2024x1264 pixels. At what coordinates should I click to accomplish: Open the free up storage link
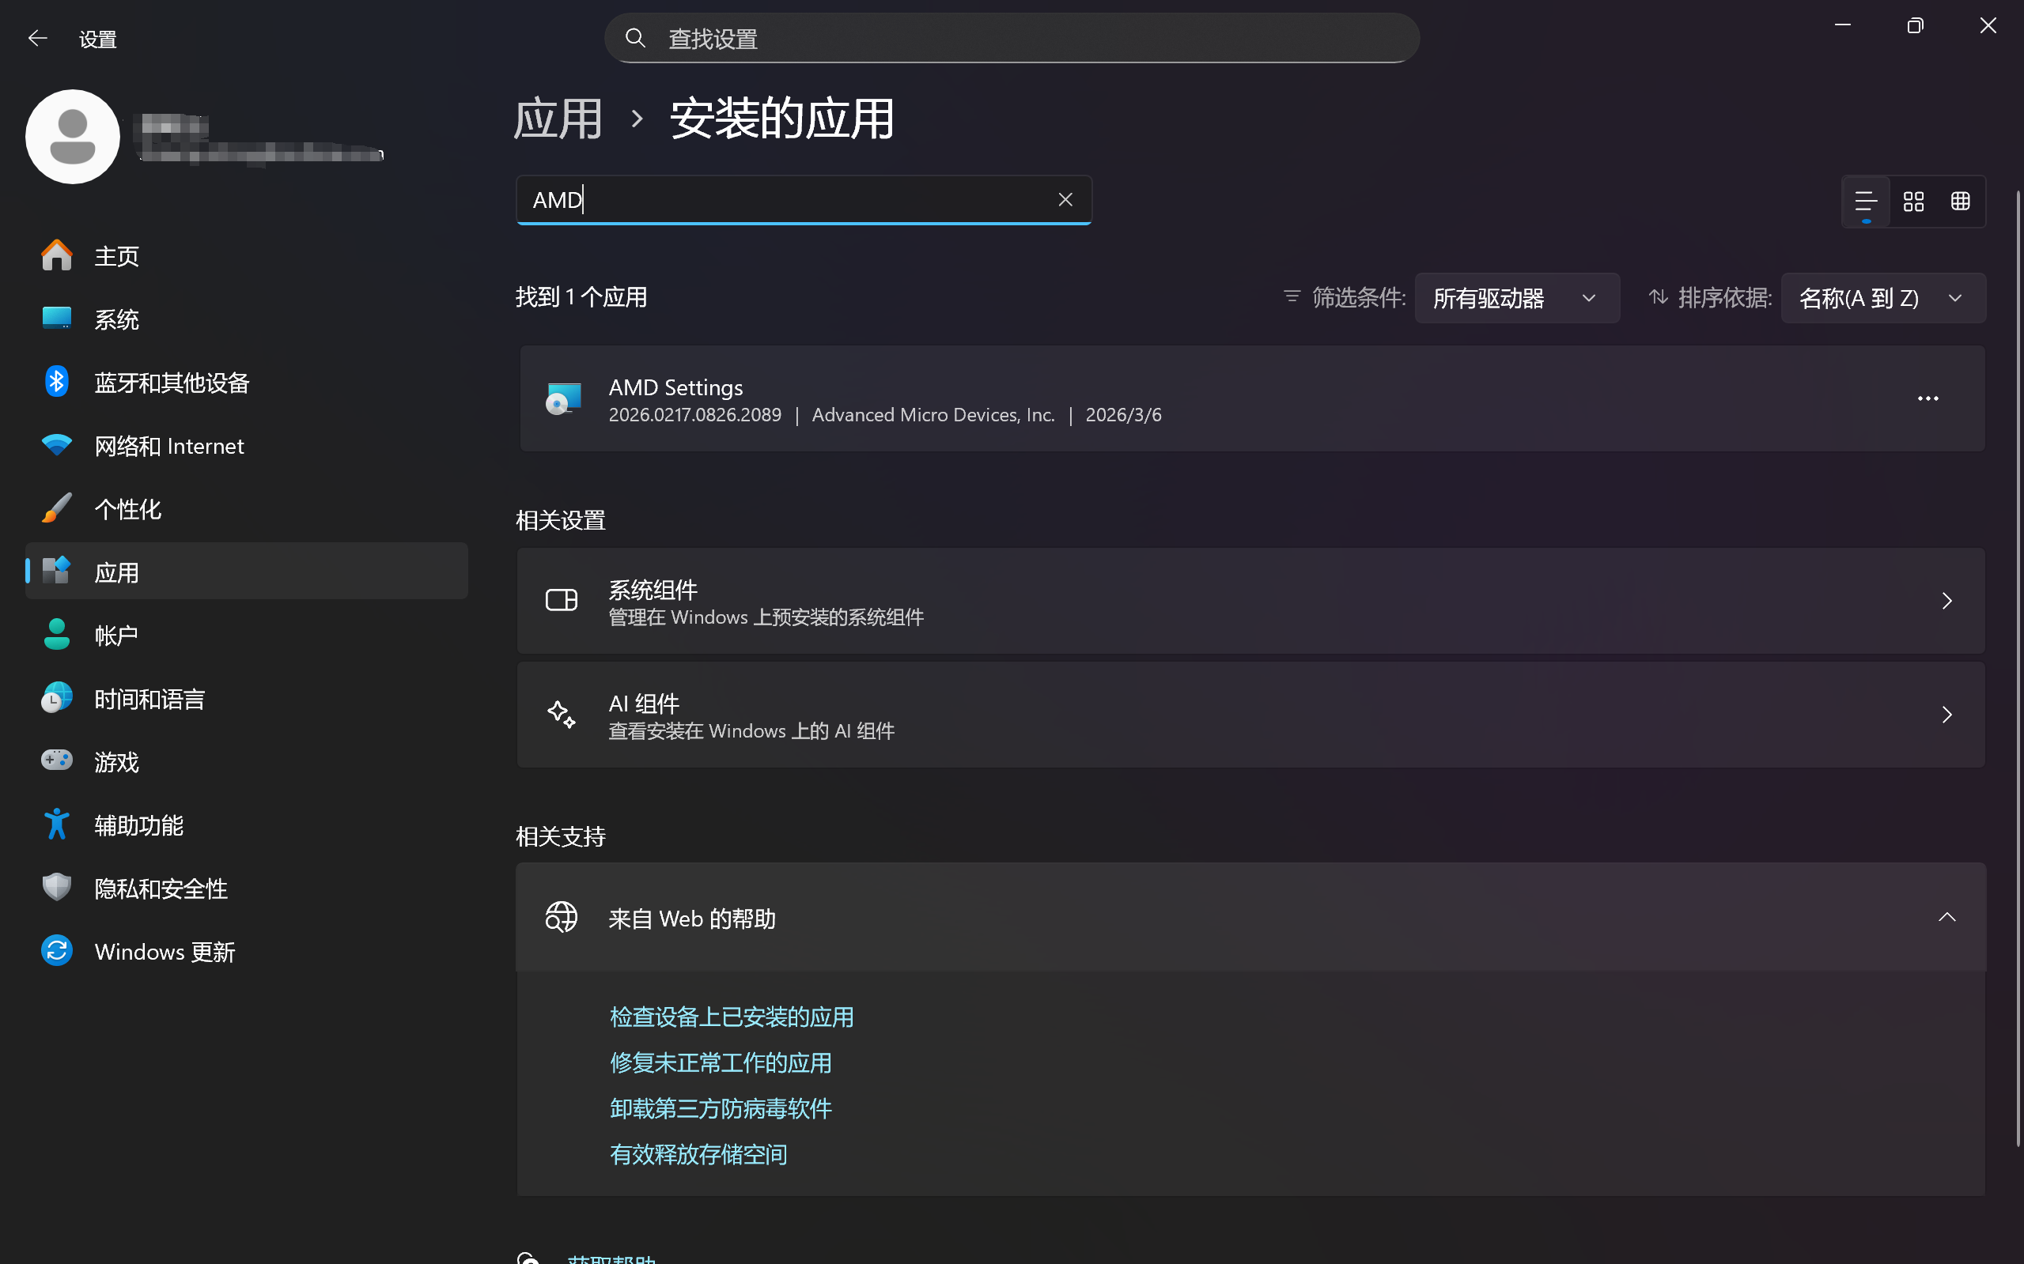[x=698, y=1154]
